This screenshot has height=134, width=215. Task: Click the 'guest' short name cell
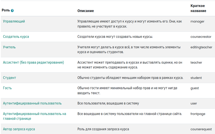point(195,88)
